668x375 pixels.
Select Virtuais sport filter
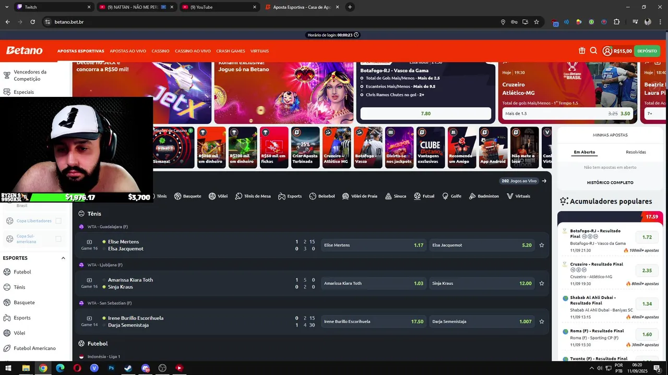coord(518,196)
